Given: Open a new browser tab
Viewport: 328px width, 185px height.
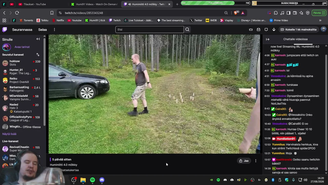Looking at the screenshot, I should pyautogui.click(x=177, y=4).
